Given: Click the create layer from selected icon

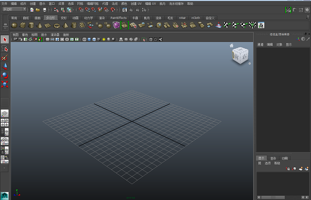Looking at the screenshot, I should pyautogui.click(x=307, y=169).
